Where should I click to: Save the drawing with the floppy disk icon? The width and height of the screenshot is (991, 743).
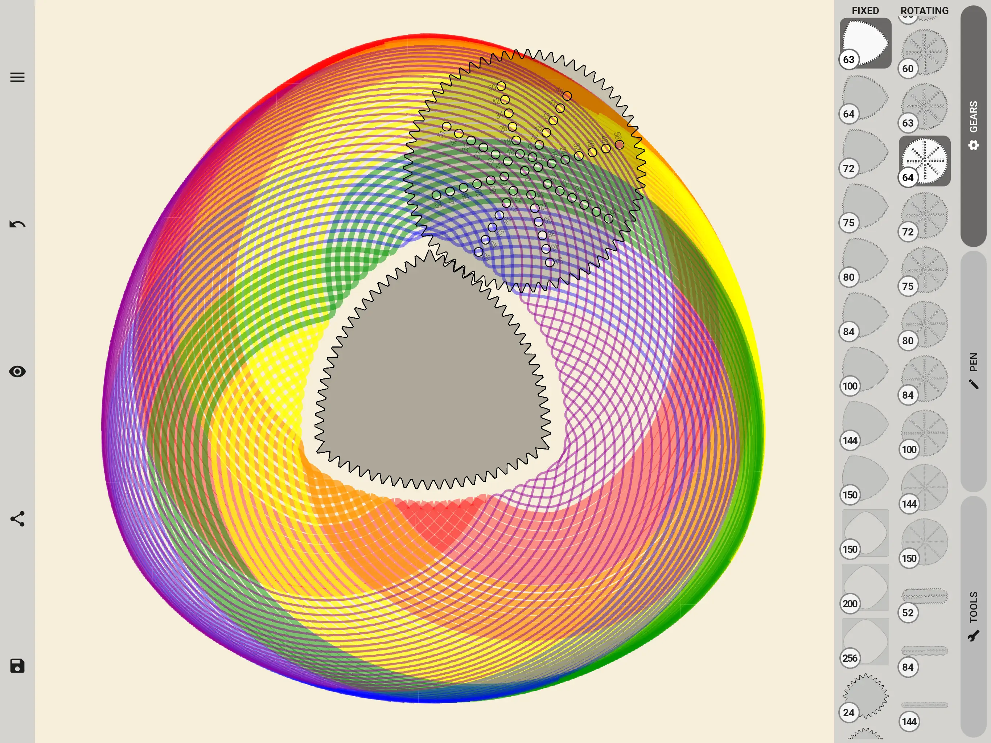point(17,666)
